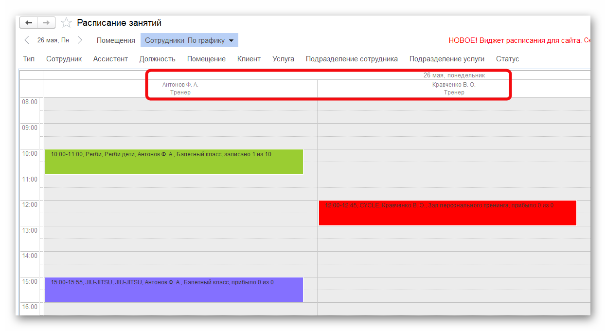Open the Статус filter
The height and width of the screenshot is (331, 606).
click(507, 59)
